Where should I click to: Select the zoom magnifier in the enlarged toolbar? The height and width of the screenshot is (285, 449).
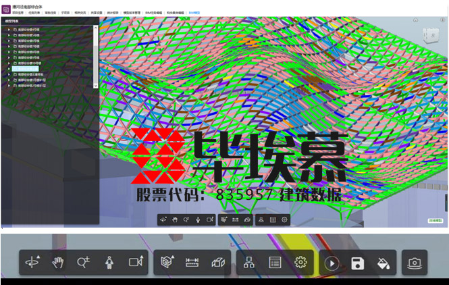click(83, 262)
